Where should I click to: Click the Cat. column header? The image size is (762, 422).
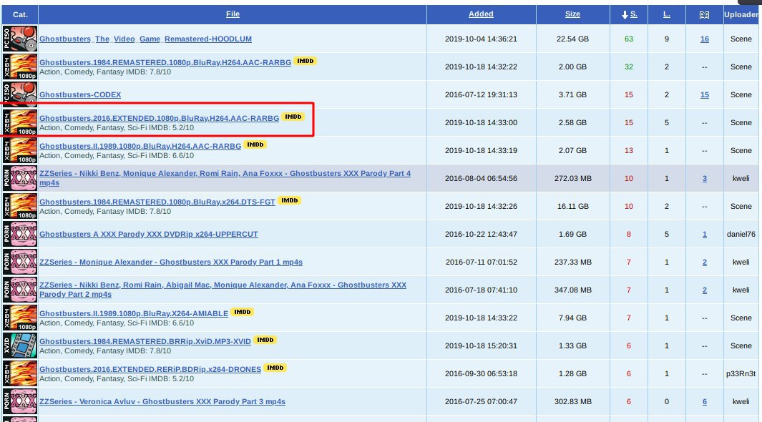pyautogui.click(x=21, y=14)
